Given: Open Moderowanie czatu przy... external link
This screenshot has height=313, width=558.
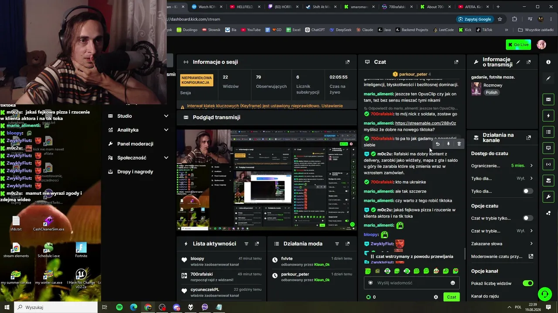Looking at the screenshot, I should 531,256.
